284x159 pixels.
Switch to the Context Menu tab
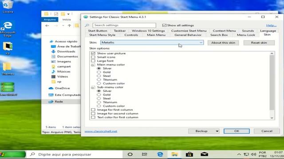click(224, 31)
